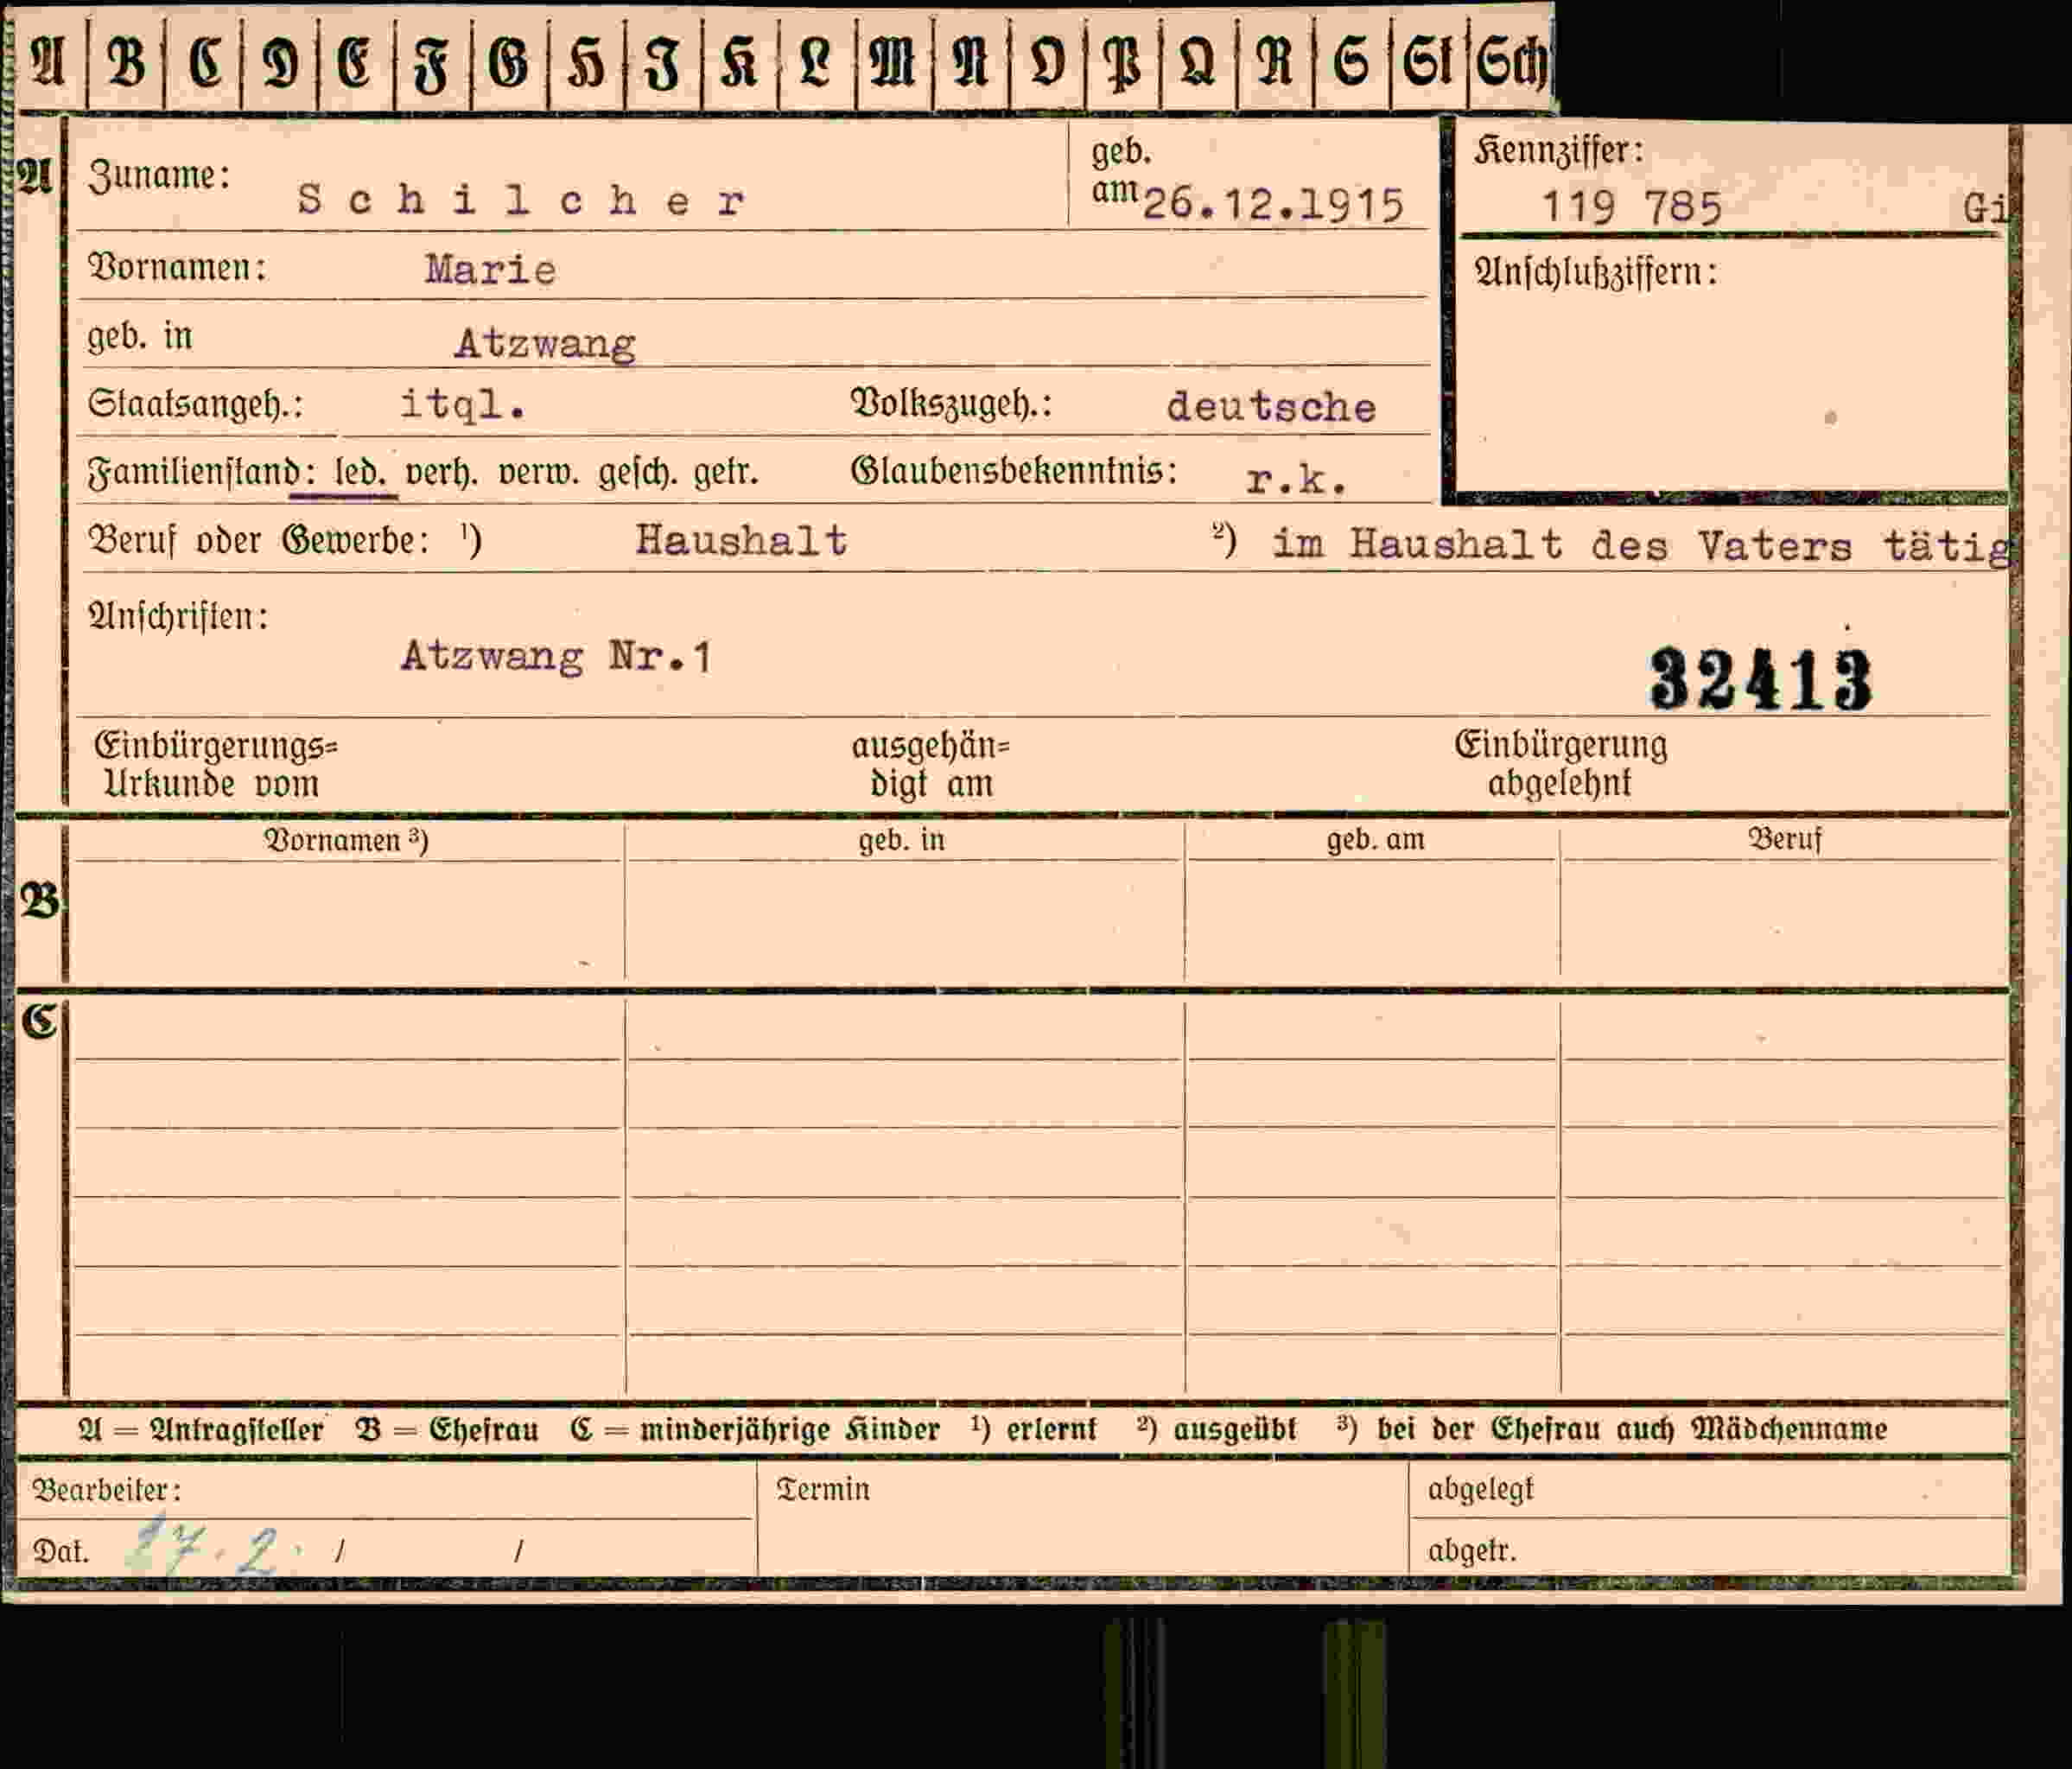Click the Anschriften label
This screenshot has height=1769, width=2072.
click(178, 616)
